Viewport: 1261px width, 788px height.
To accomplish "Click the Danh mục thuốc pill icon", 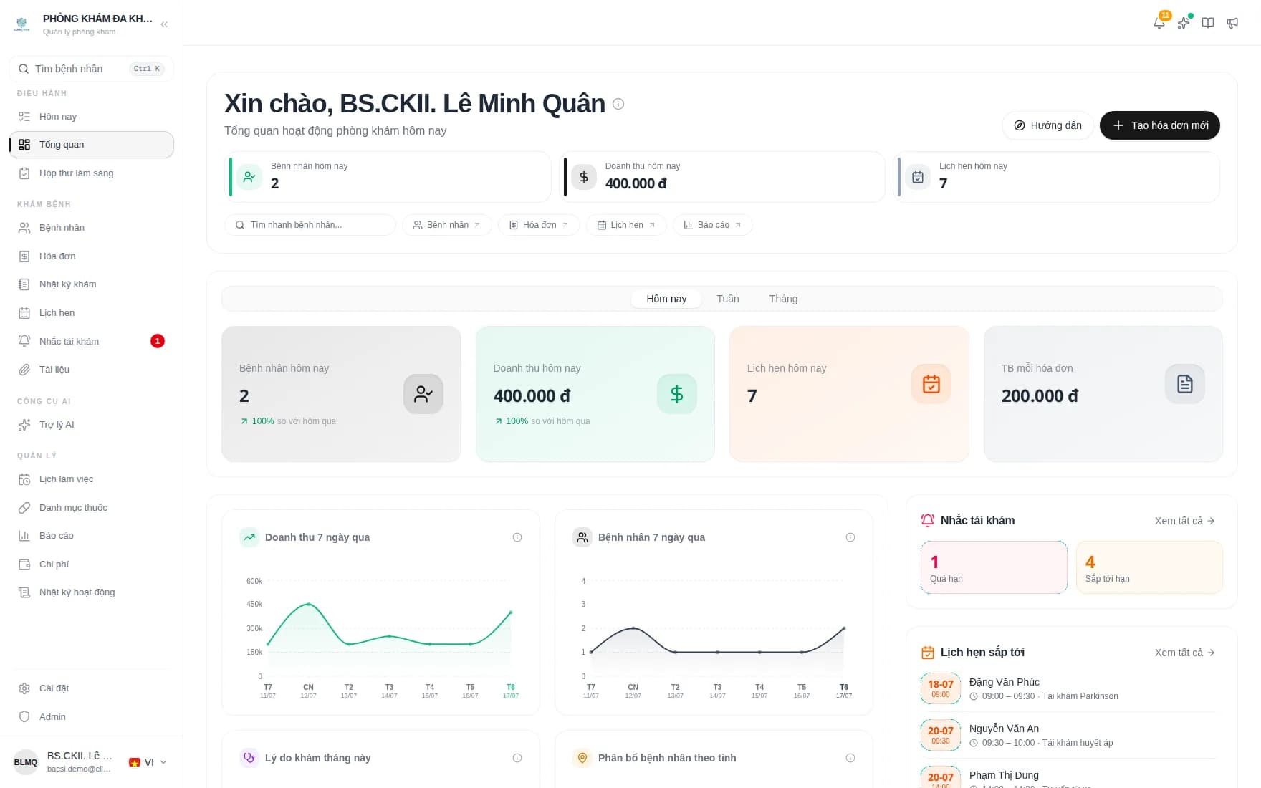I will [24, 508].
